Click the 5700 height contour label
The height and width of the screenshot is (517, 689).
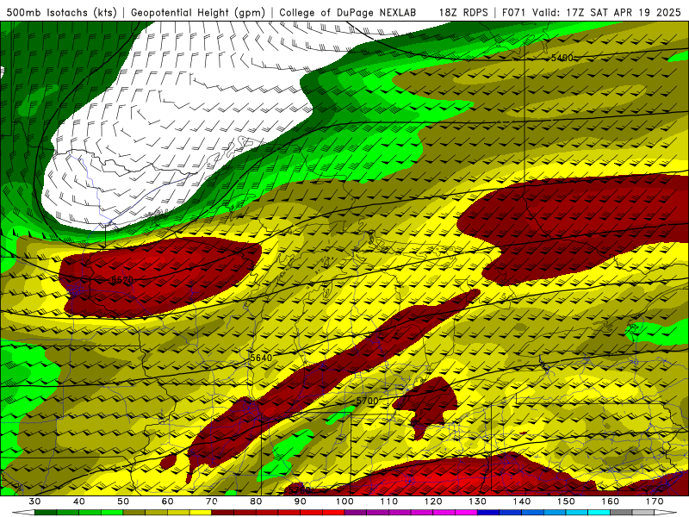click(367, 401)
